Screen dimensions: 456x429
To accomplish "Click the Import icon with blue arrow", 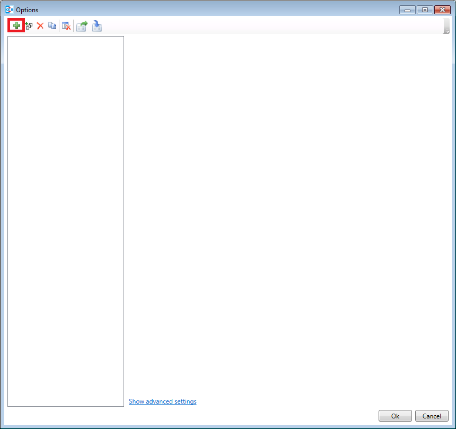I will [97, 26].
